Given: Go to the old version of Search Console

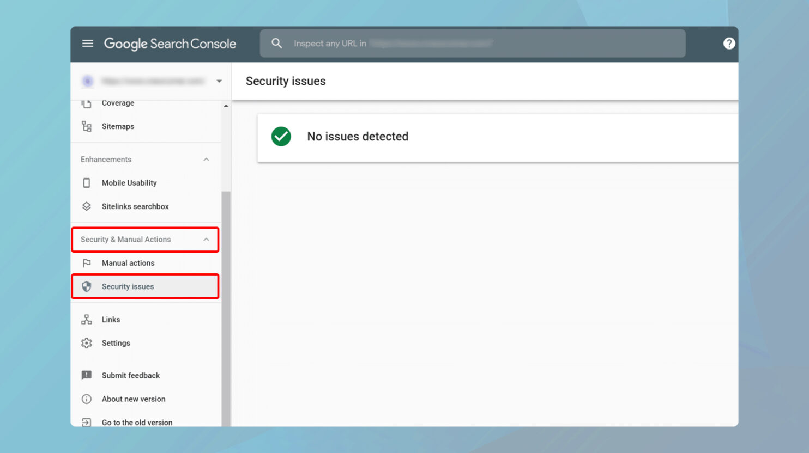Looking at the screenshot, I should click(x=136, y=422).
